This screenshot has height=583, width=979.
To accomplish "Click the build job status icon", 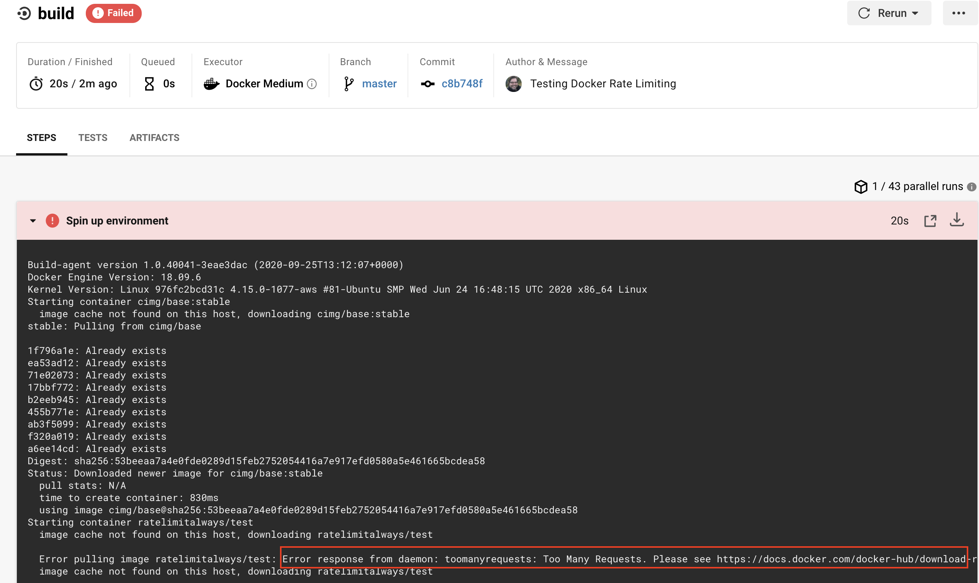I will pos(24,13).
